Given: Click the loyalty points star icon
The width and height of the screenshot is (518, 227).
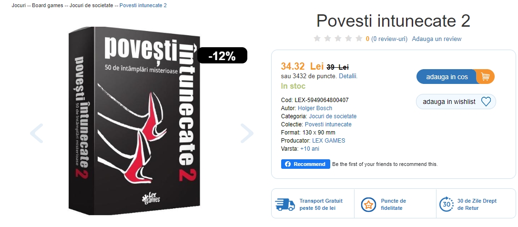Looking at the screenshot, I should click(x=368, y=205).
